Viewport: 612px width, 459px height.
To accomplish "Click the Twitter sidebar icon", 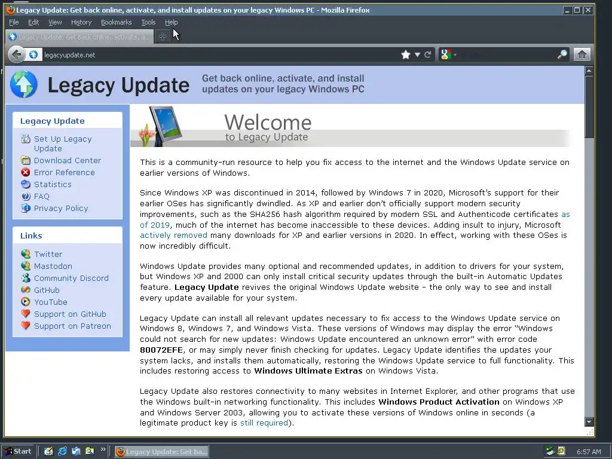I will point(26,254).
